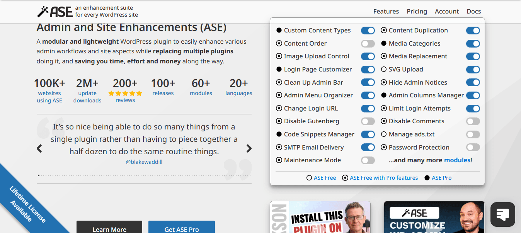Click the Learn More button
Screen dimensions: 521x233
pos(109,229)
